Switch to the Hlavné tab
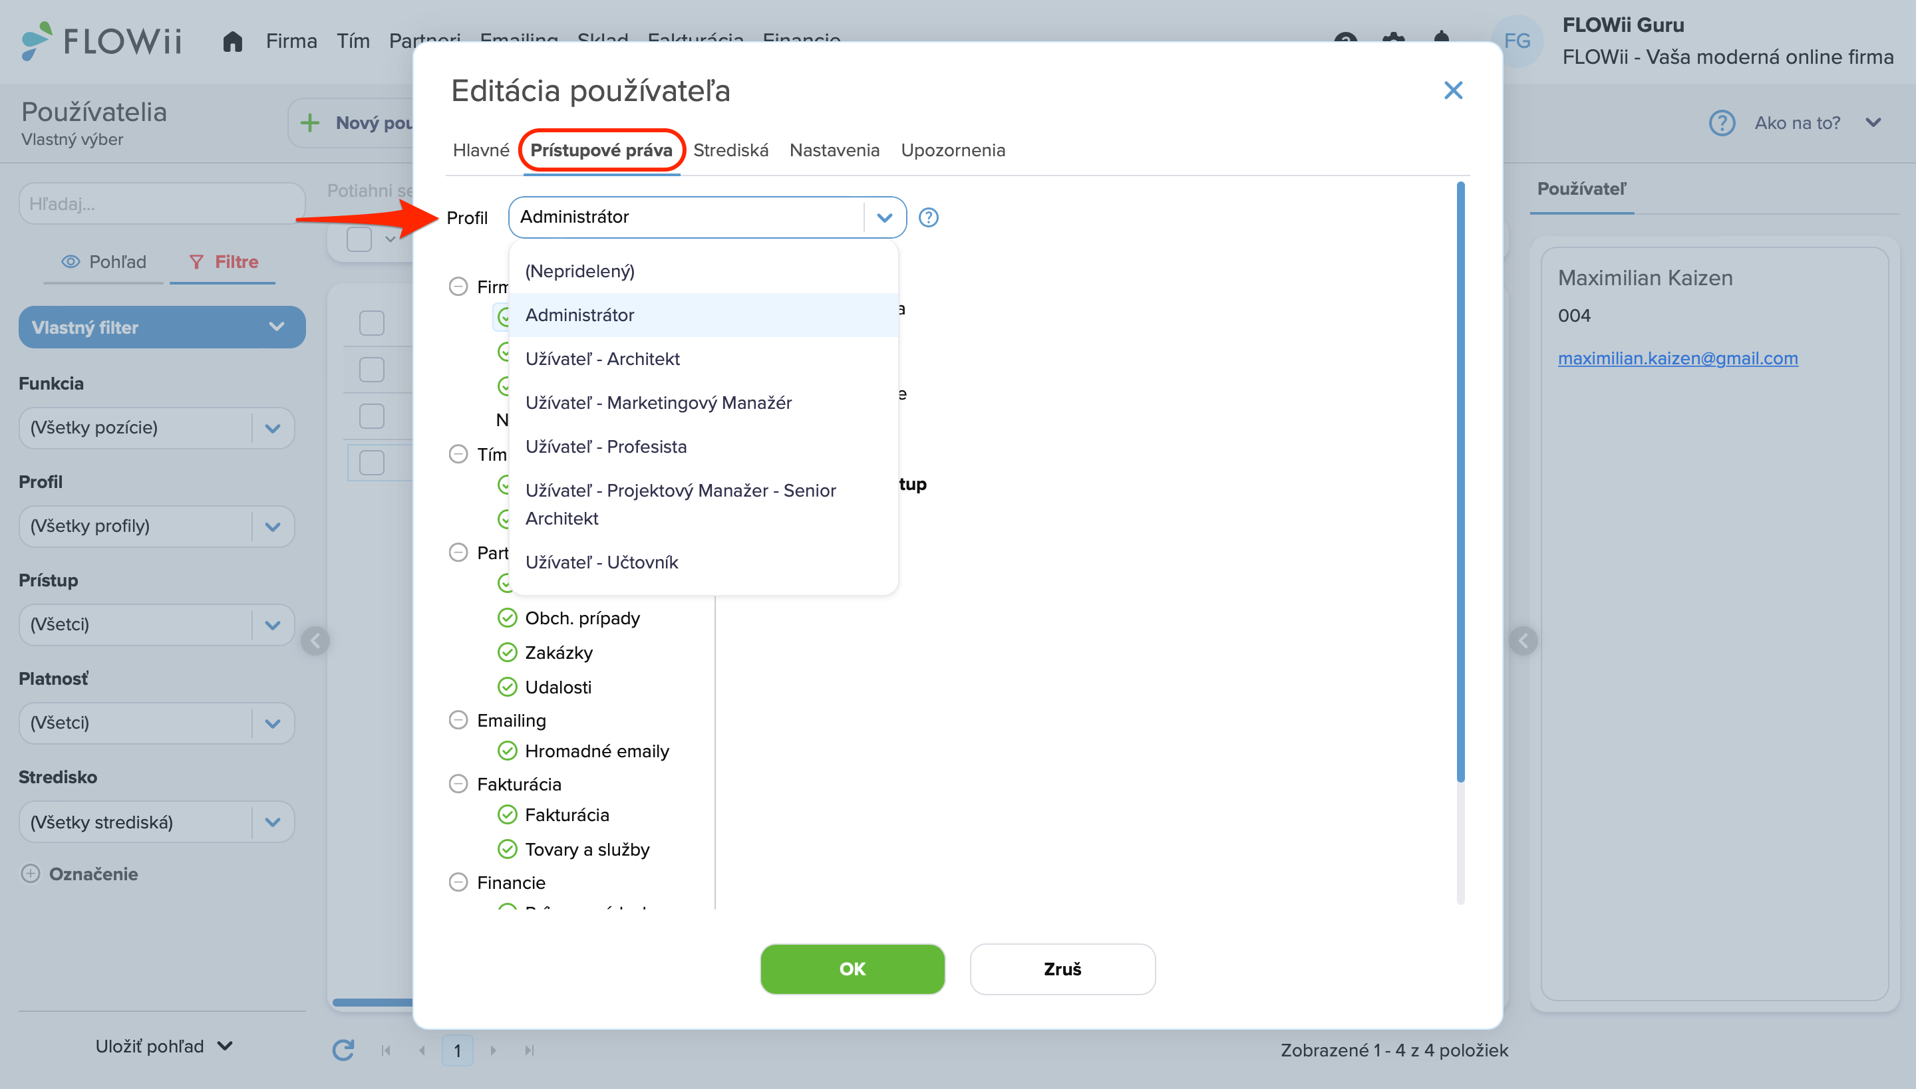This screenshot has width=1916, height=1089. (x=480, y=150)
